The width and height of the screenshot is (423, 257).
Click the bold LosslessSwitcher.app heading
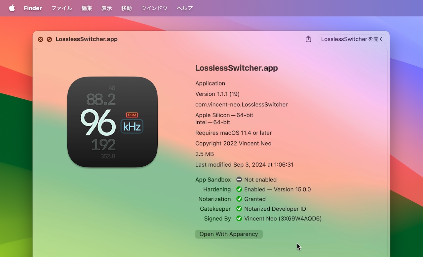pos(237,68)
